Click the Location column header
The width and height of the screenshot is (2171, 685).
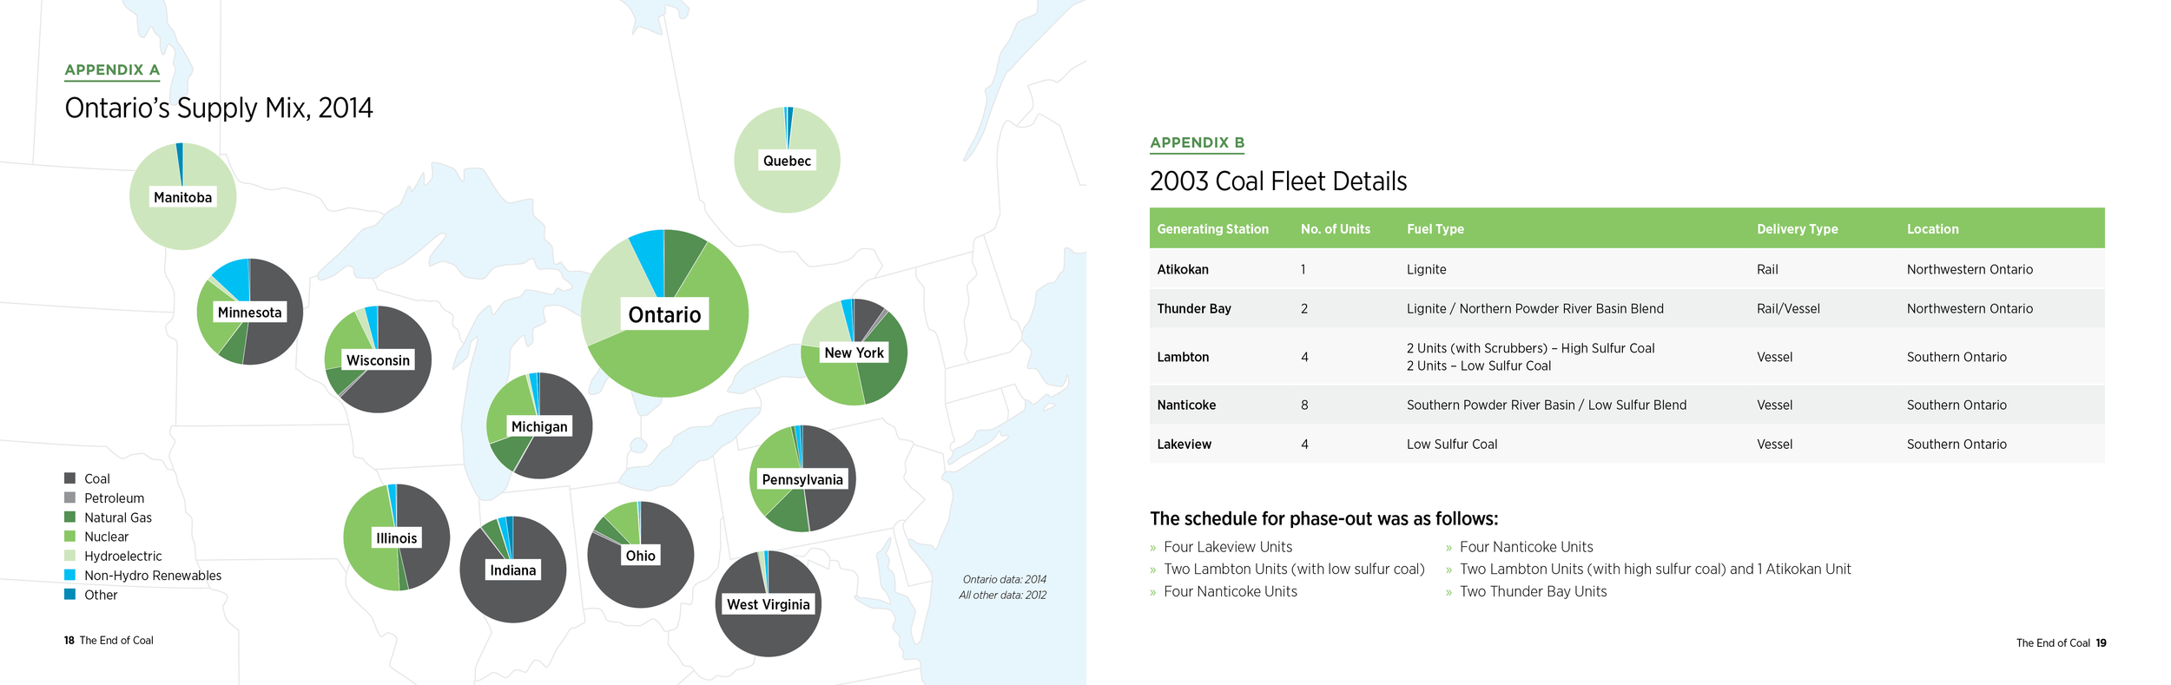(x=1932, y=229)
